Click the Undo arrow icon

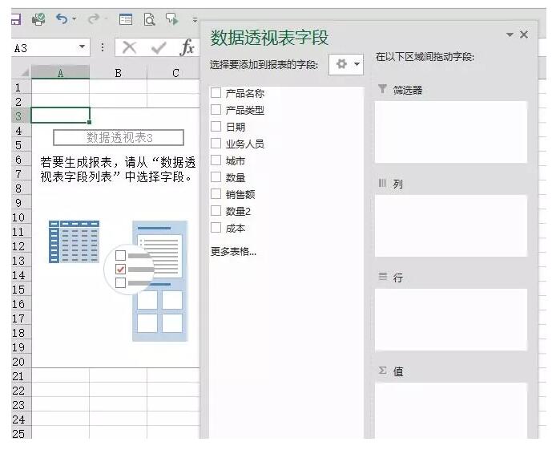click(x=62, y=18)
